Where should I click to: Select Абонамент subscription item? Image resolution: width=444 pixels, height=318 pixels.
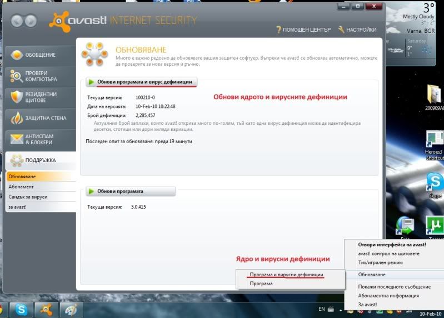41,187
